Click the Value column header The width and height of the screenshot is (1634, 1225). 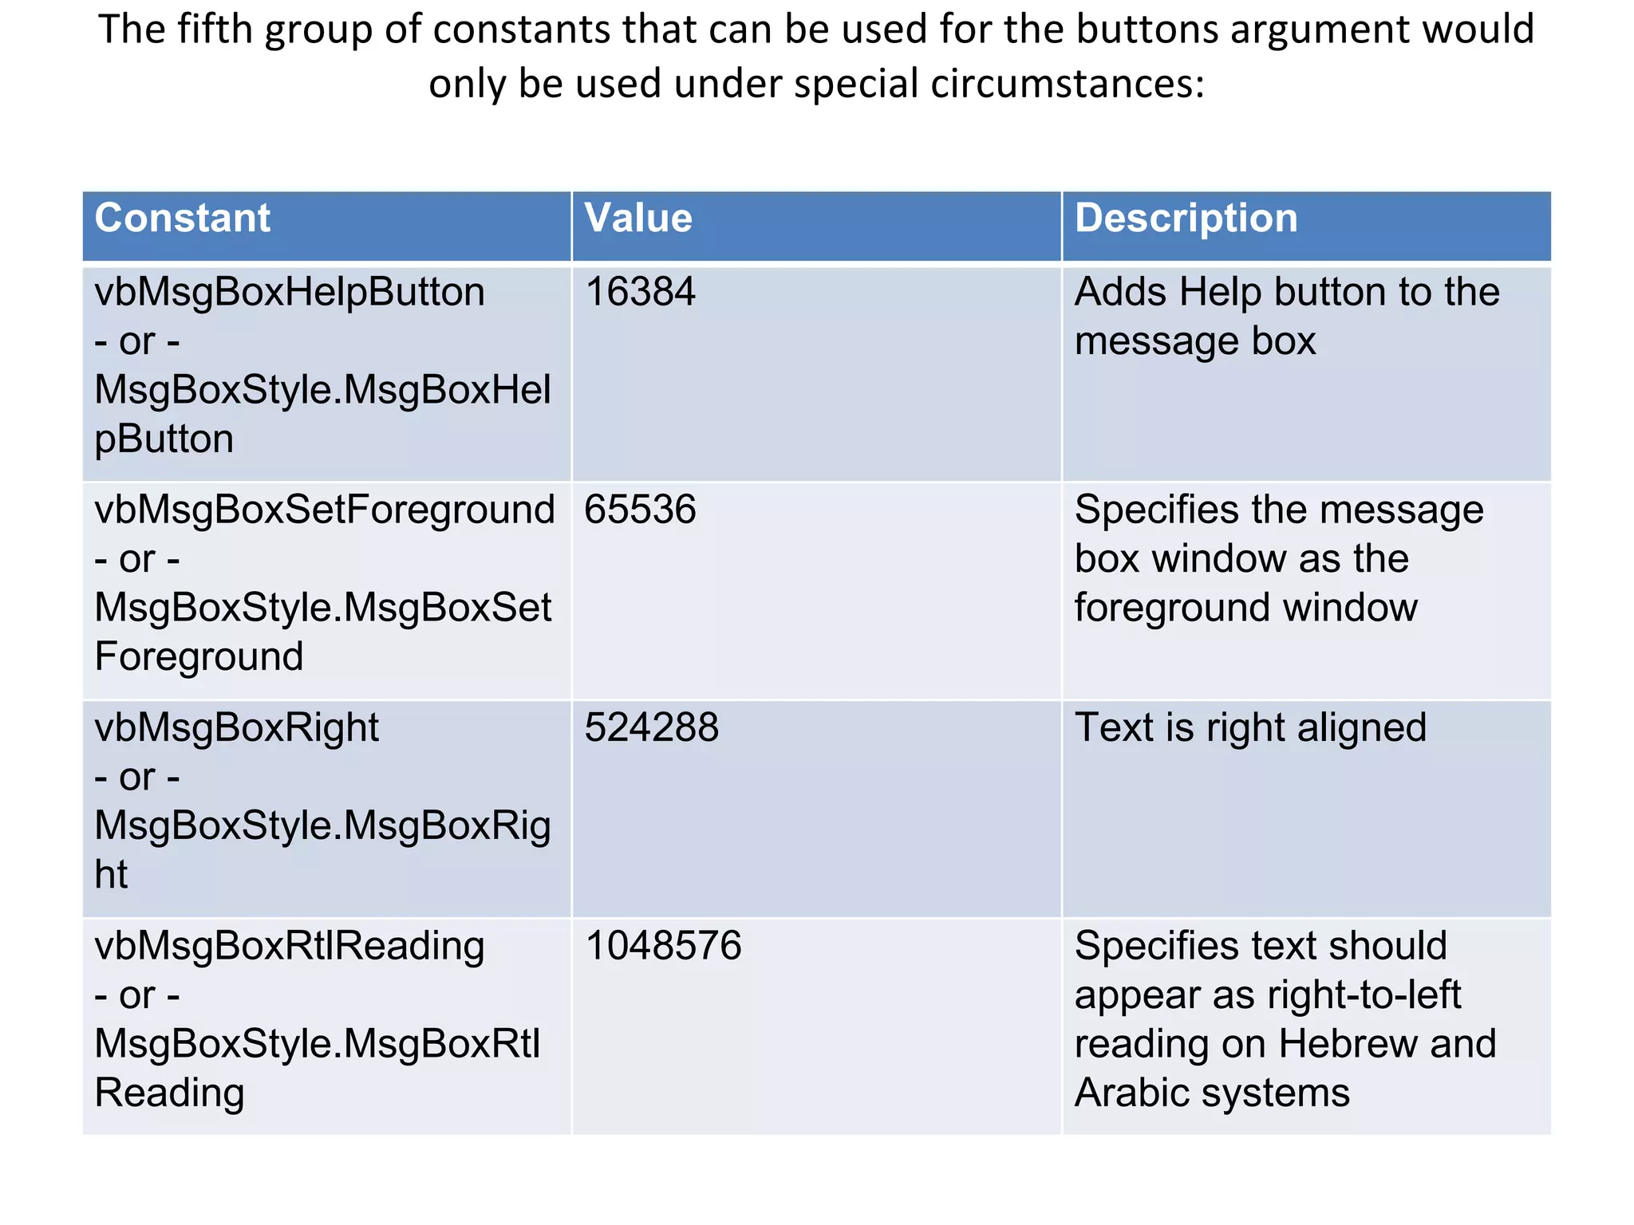(817, 226)
